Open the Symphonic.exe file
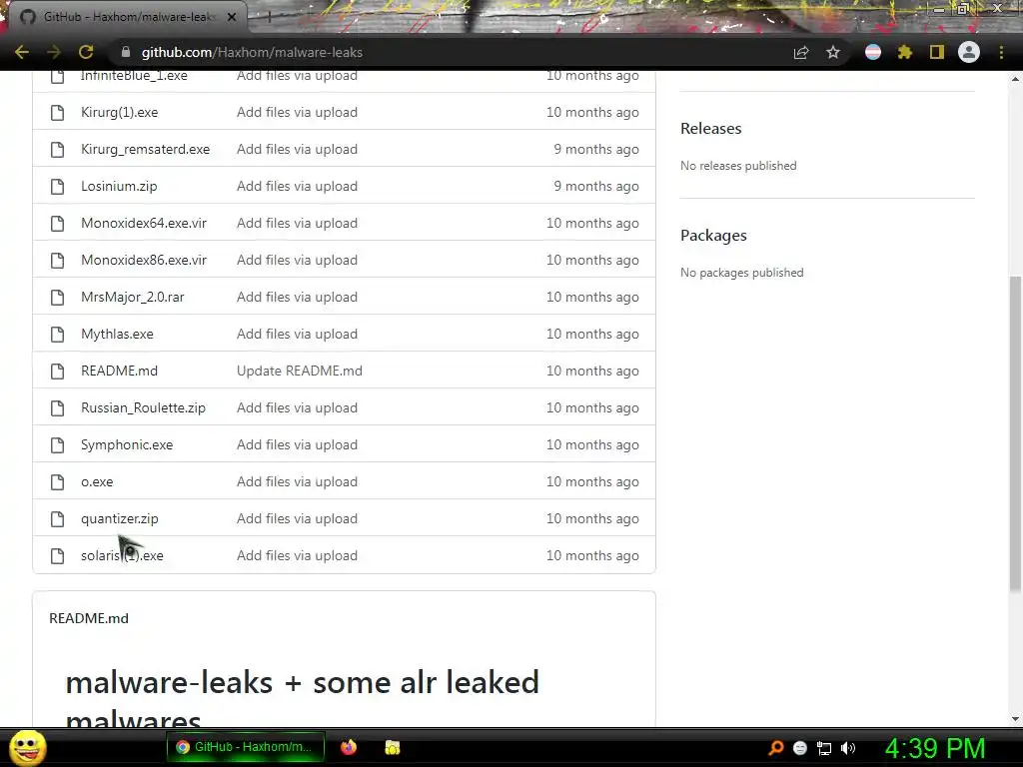Image resolution: width=1023 pixels, height=767 pixels. point(127,444)
